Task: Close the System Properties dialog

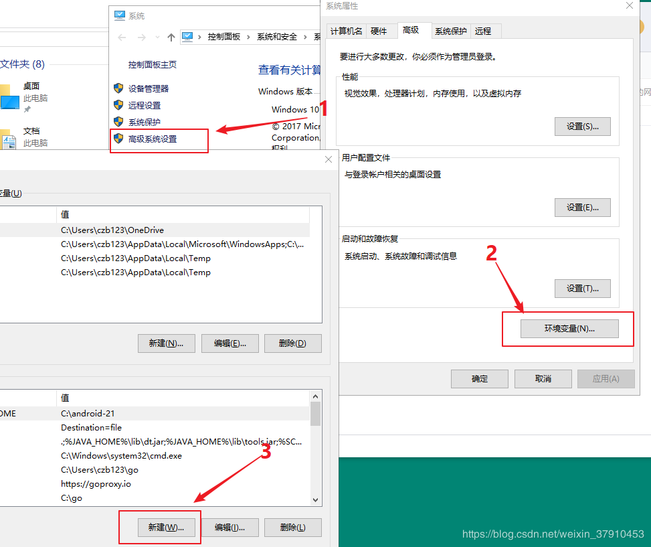Action: 630,6
